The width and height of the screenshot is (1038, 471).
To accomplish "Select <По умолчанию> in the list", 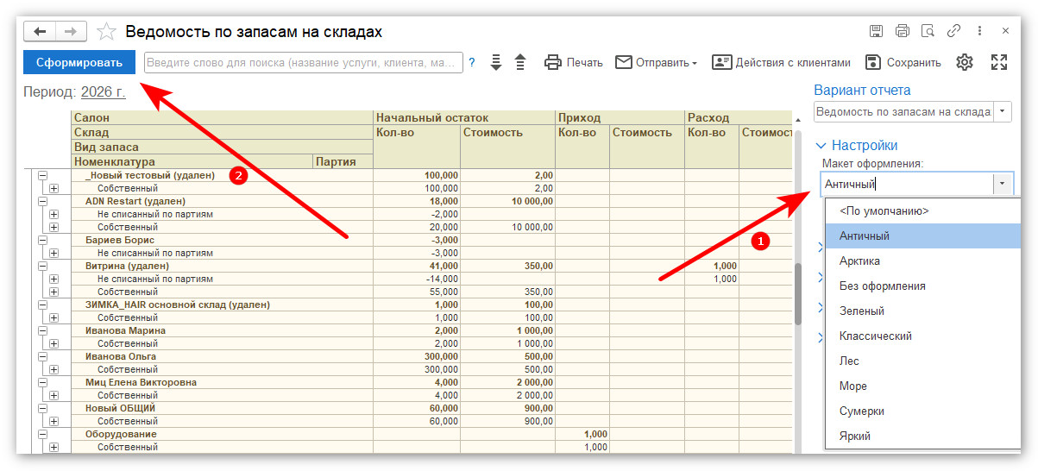I will tap(922, 210).
